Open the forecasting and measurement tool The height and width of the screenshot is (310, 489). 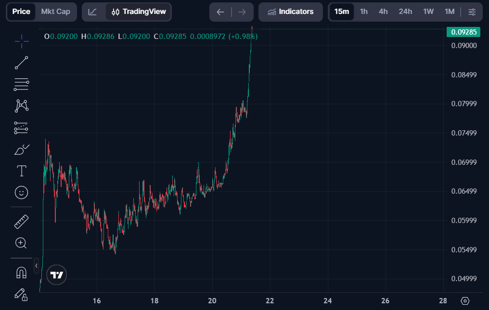click(21, 128)
